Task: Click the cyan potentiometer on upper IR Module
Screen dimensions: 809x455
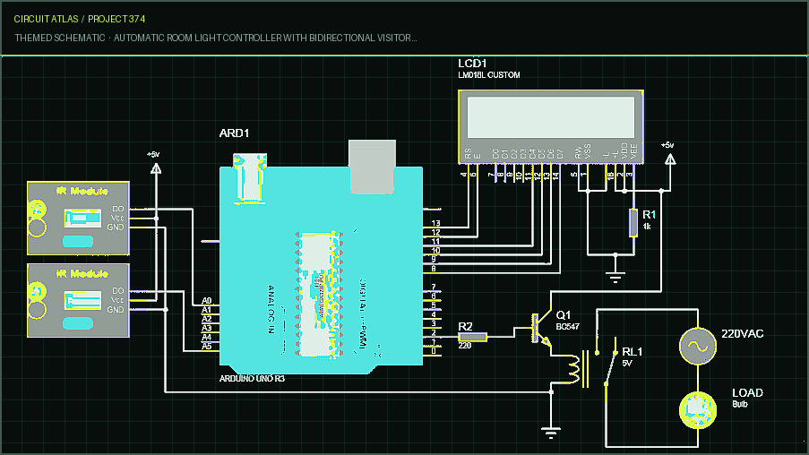Action: tap(78, 241)
